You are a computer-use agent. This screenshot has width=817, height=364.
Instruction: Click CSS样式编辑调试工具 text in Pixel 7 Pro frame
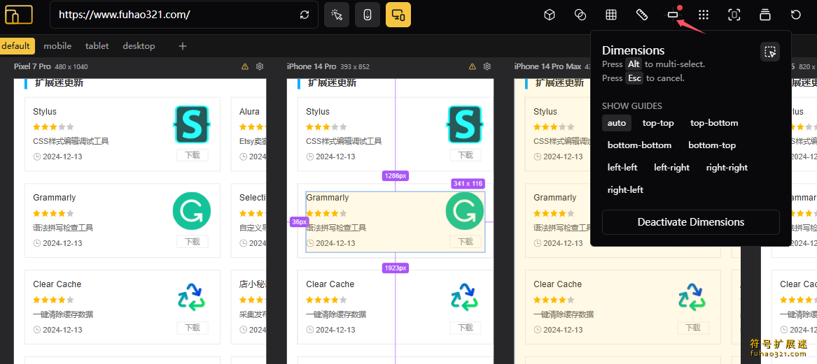click(71, 141)
